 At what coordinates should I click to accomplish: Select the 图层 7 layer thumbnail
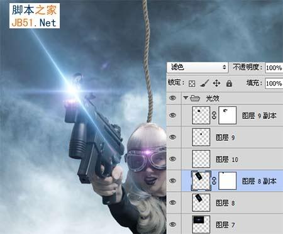[201, 225]
